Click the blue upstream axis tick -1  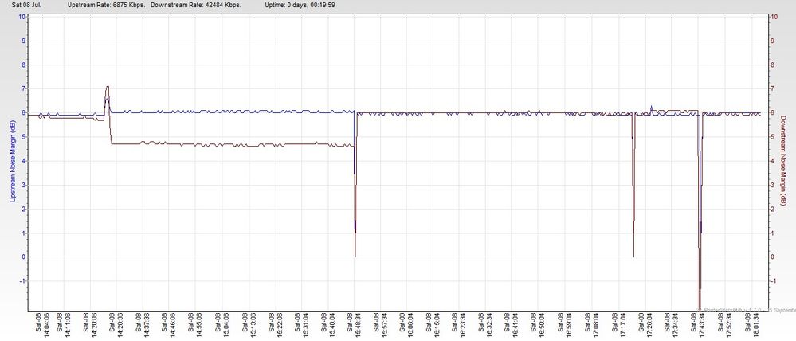[22, 281]
